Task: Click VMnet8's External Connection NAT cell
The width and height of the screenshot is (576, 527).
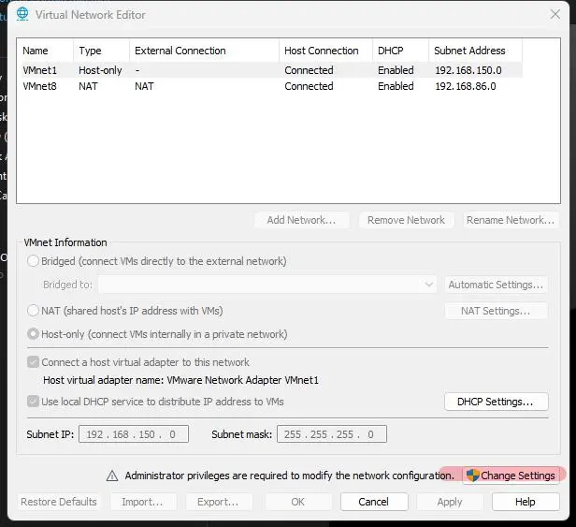Action: click(144, 86)
